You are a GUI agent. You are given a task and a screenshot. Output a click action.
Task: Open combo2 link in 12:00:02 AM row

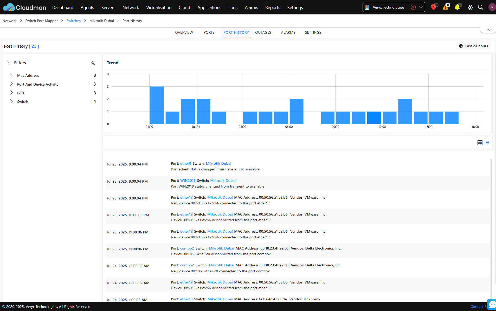(187, 265)
